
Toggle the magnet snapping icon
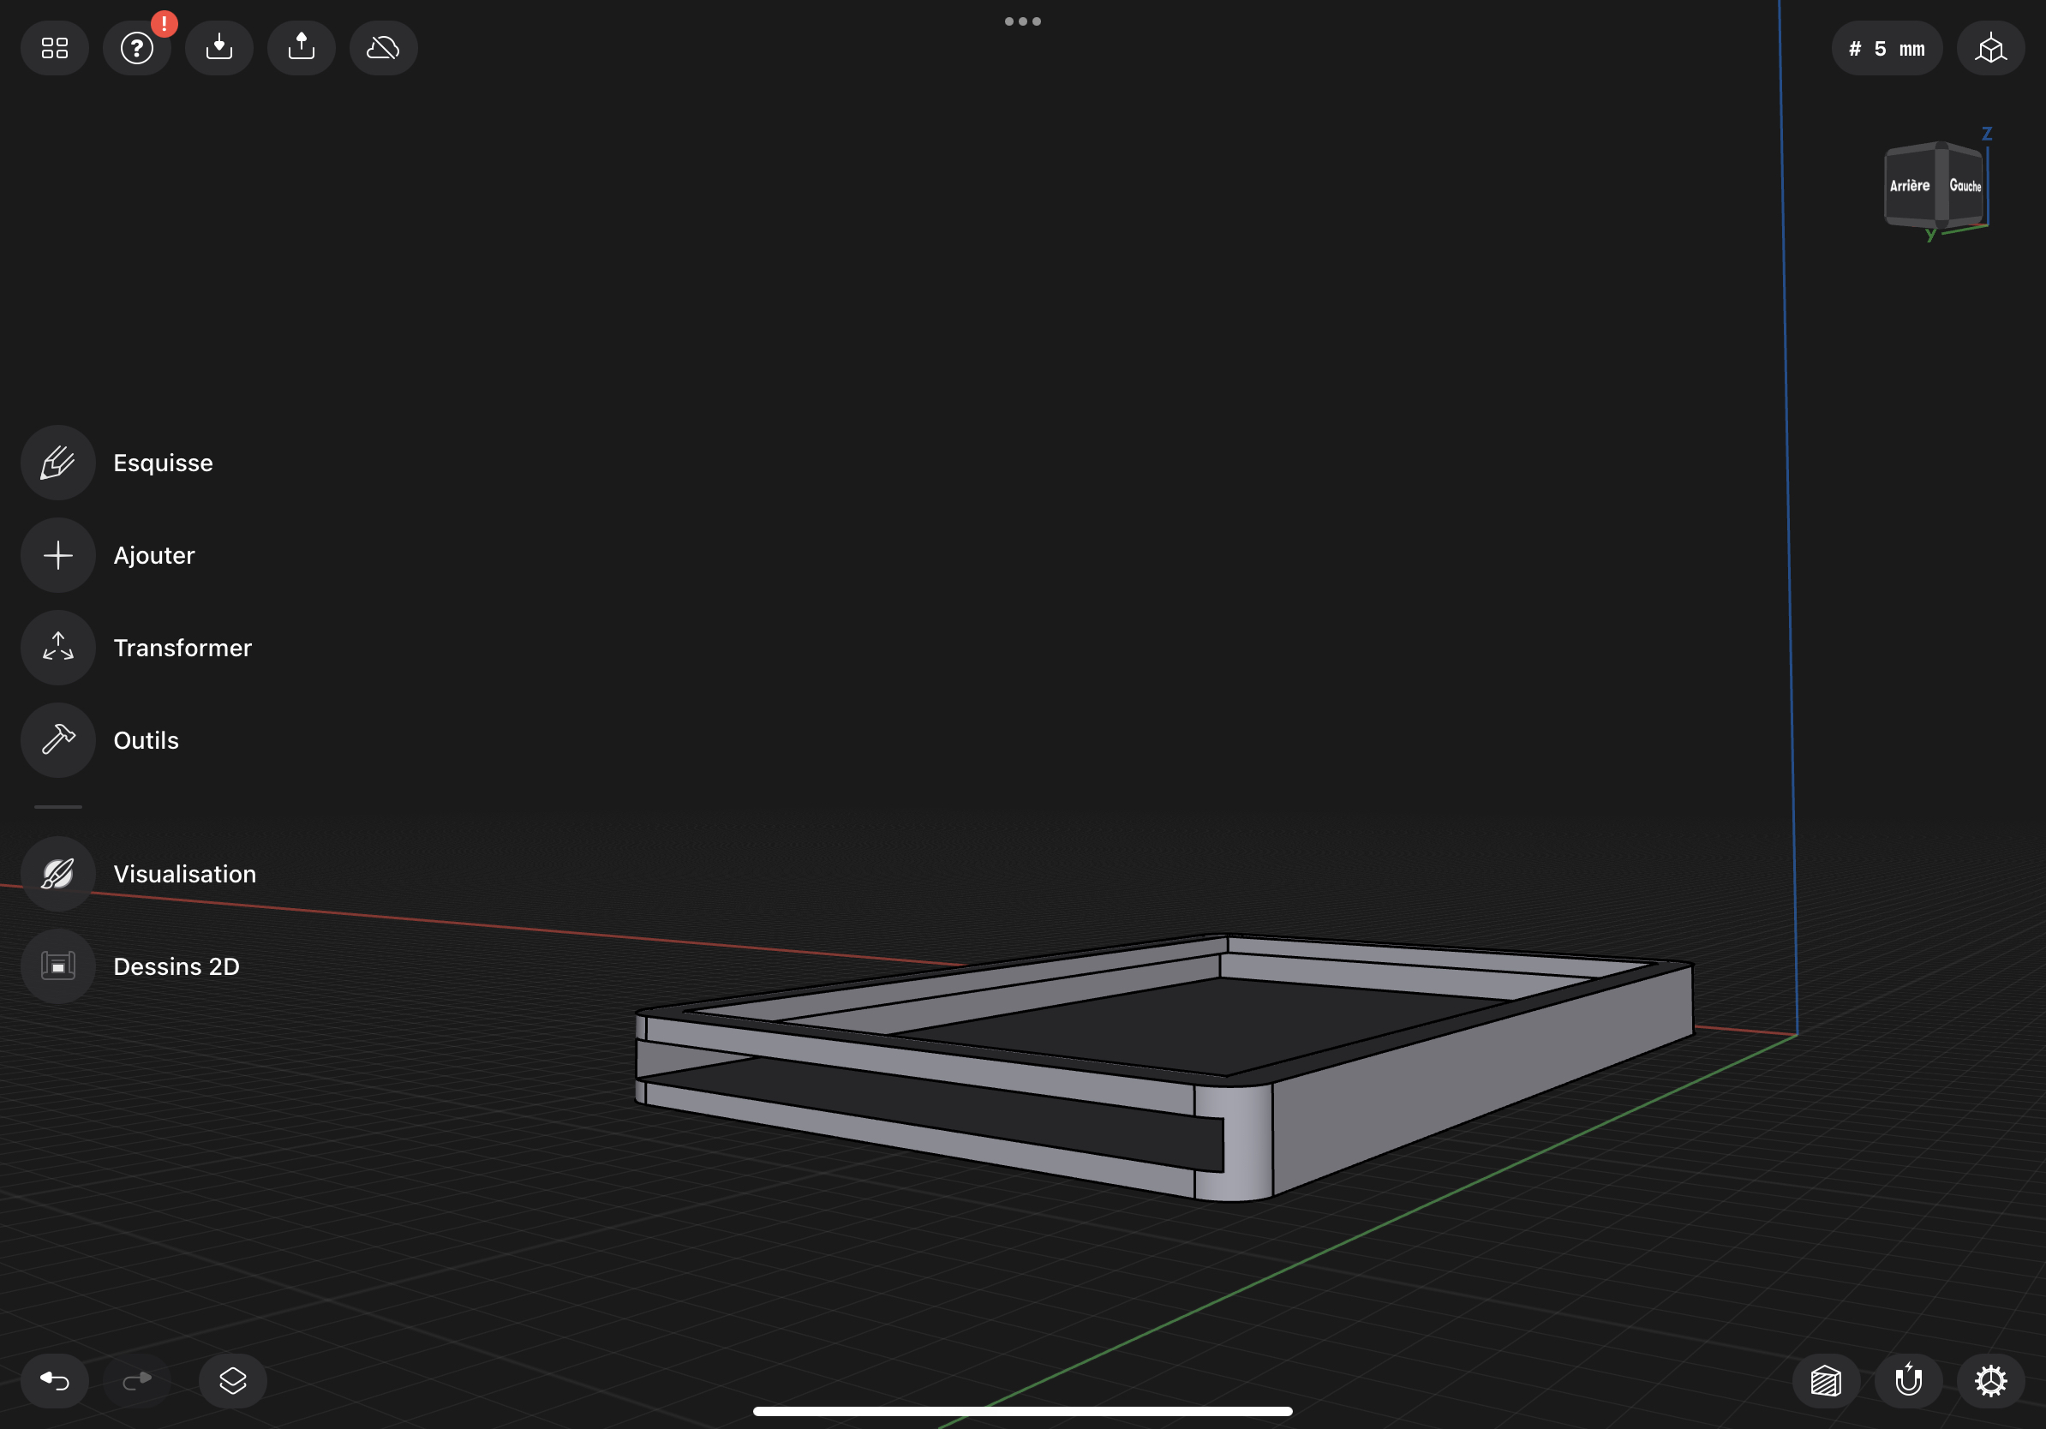tap(1909, 1381)
